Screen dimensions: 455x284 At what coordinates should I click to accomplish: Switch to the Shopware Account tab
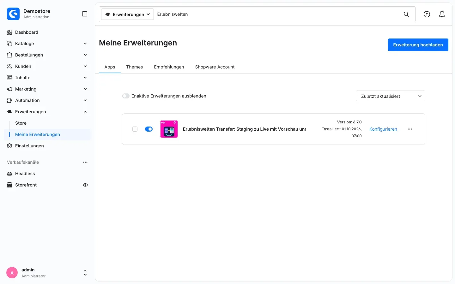pyautogui.click(x=215, y=67)
